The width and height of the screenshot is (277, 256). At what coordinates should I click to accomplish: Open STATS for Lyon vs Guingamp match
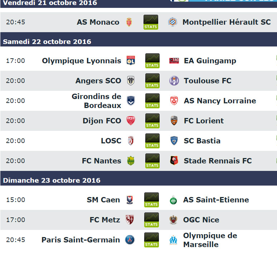[152, 61]
